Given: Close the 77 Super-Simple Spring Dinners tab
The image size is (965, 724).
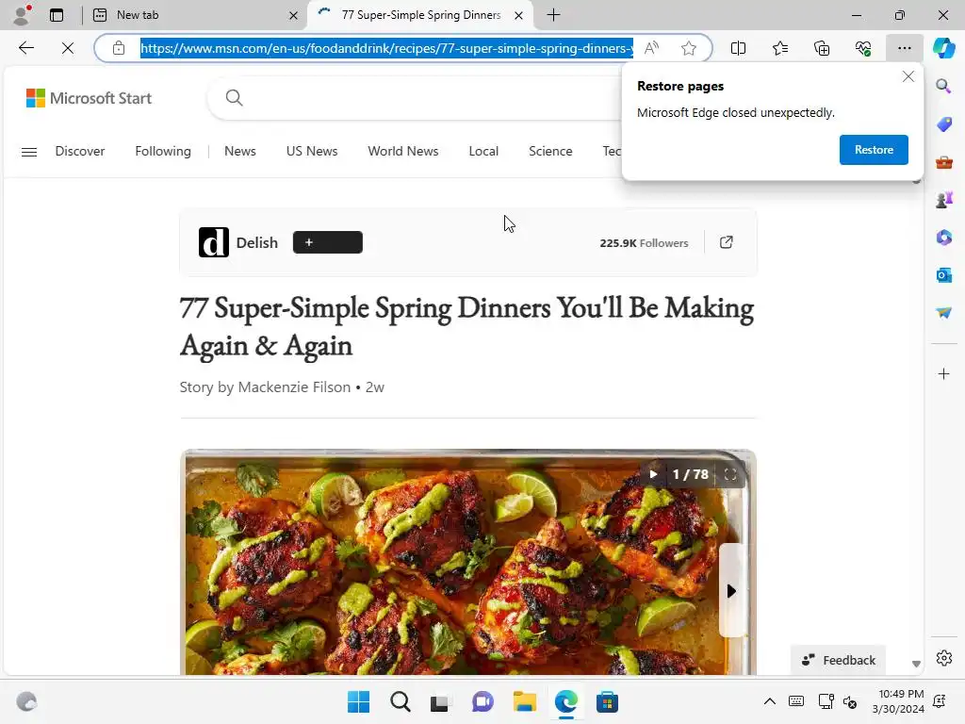Looking at the screenshot, I should pyautogui.click(x=519, y=15).
